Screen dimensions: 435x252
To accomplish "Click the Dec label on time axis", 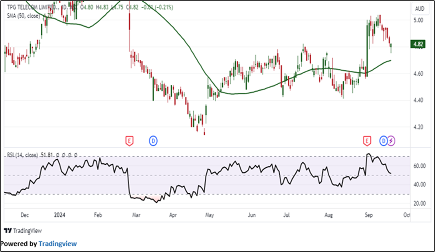I will [x=24, y=215].
